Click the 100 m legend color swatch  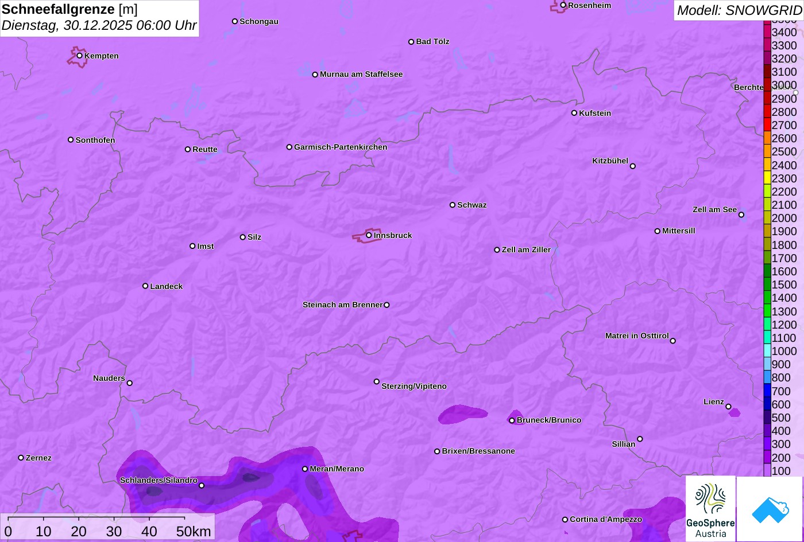tap(767, 470)
